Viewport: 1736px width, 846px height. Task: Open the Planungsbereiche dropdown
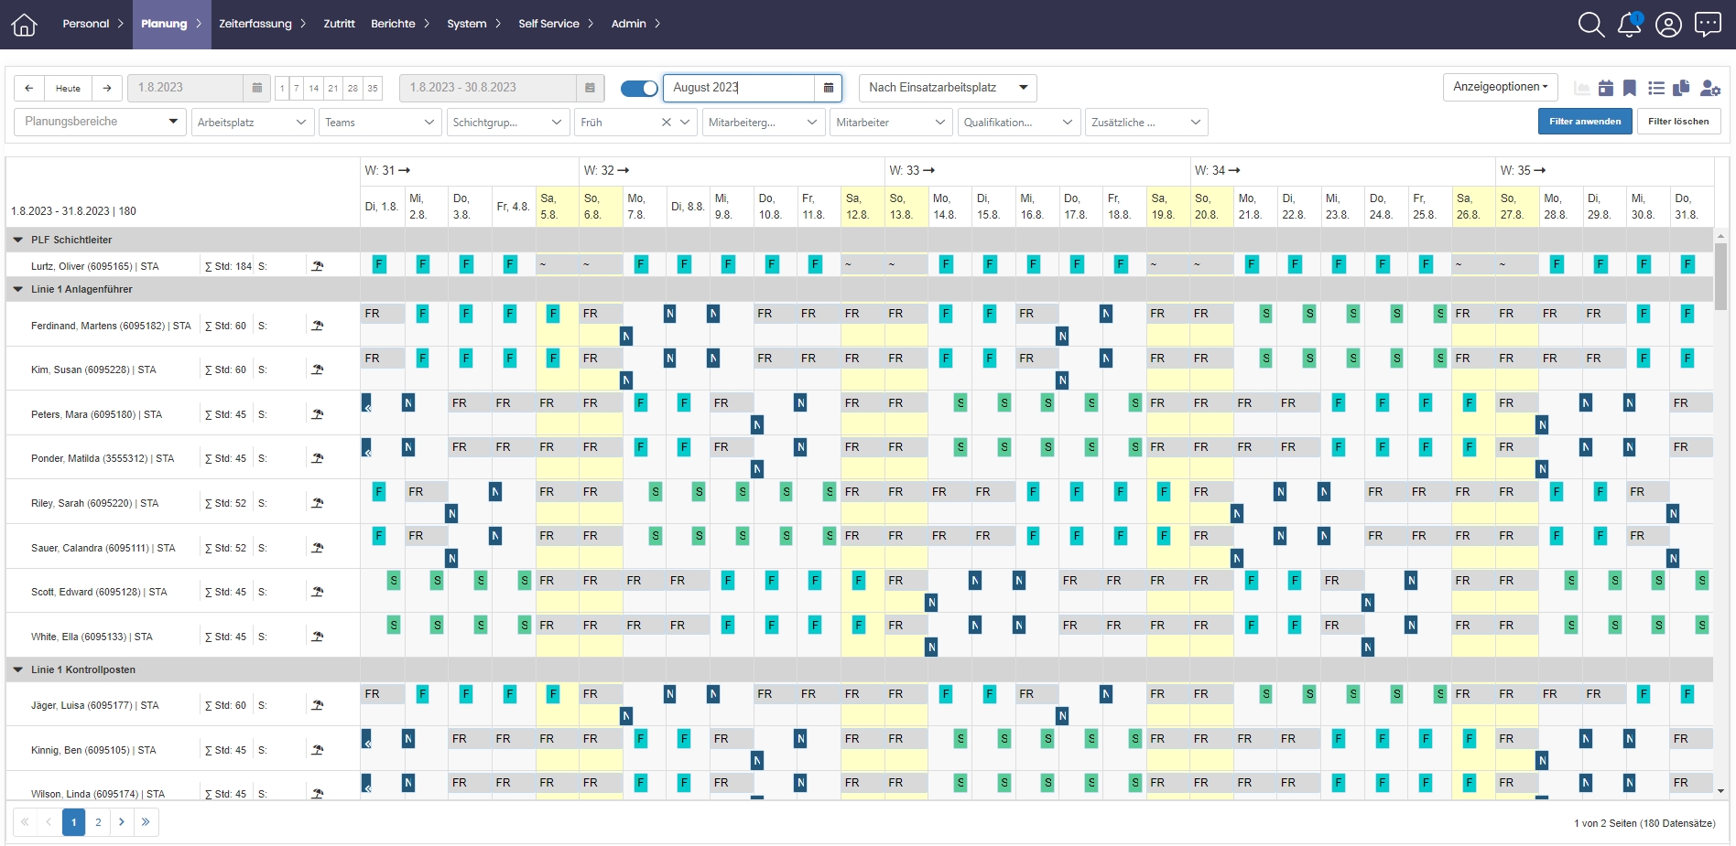(x=101, y=122)
